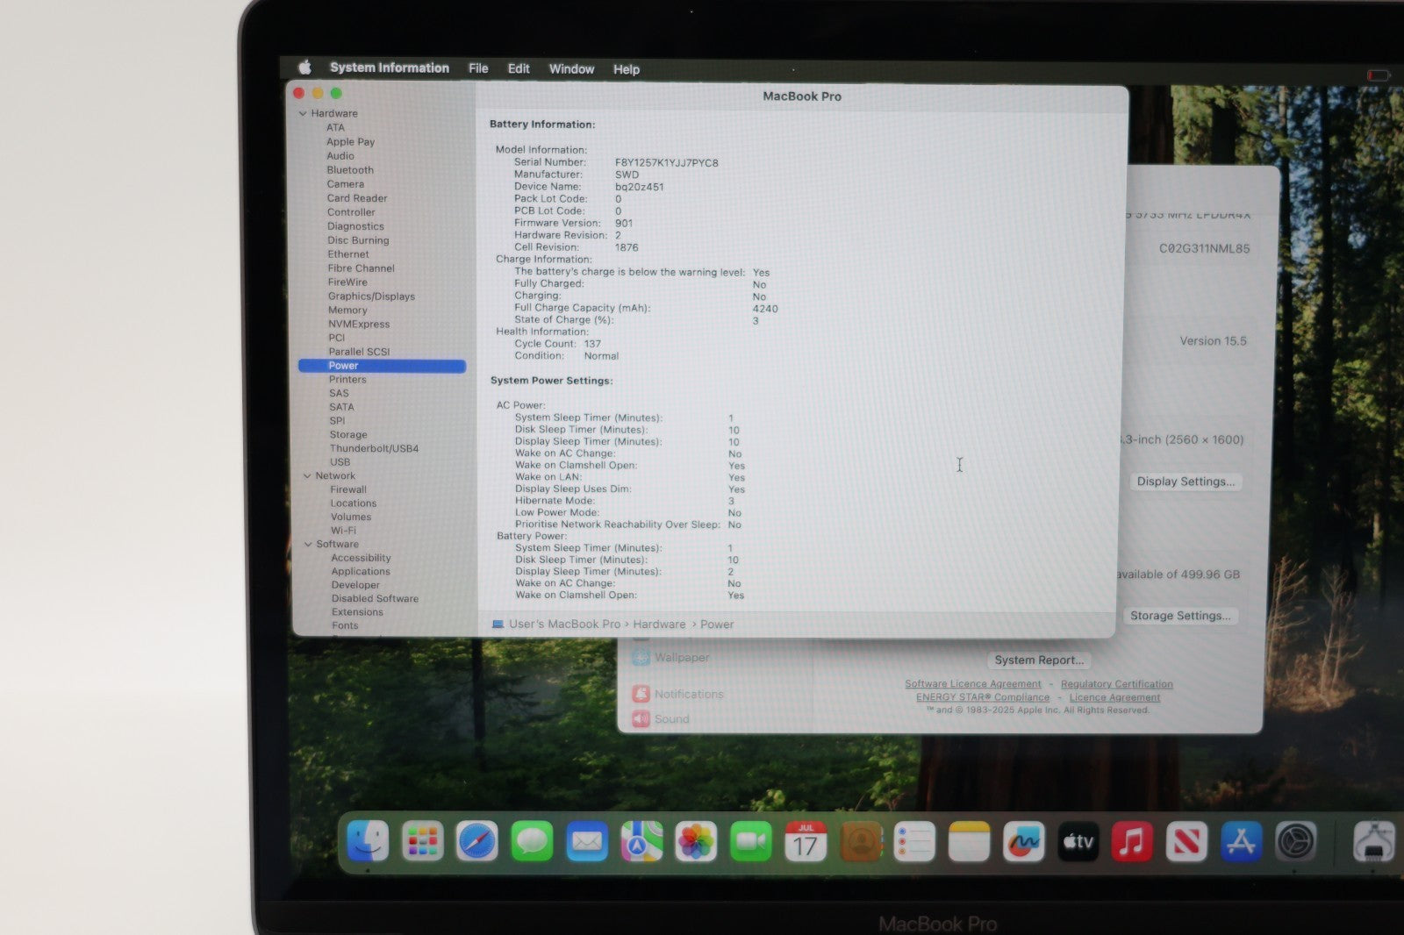Open the Apple TV app icon
Viewport: 1404px width, 935px height.
(x=1078, y=843)
